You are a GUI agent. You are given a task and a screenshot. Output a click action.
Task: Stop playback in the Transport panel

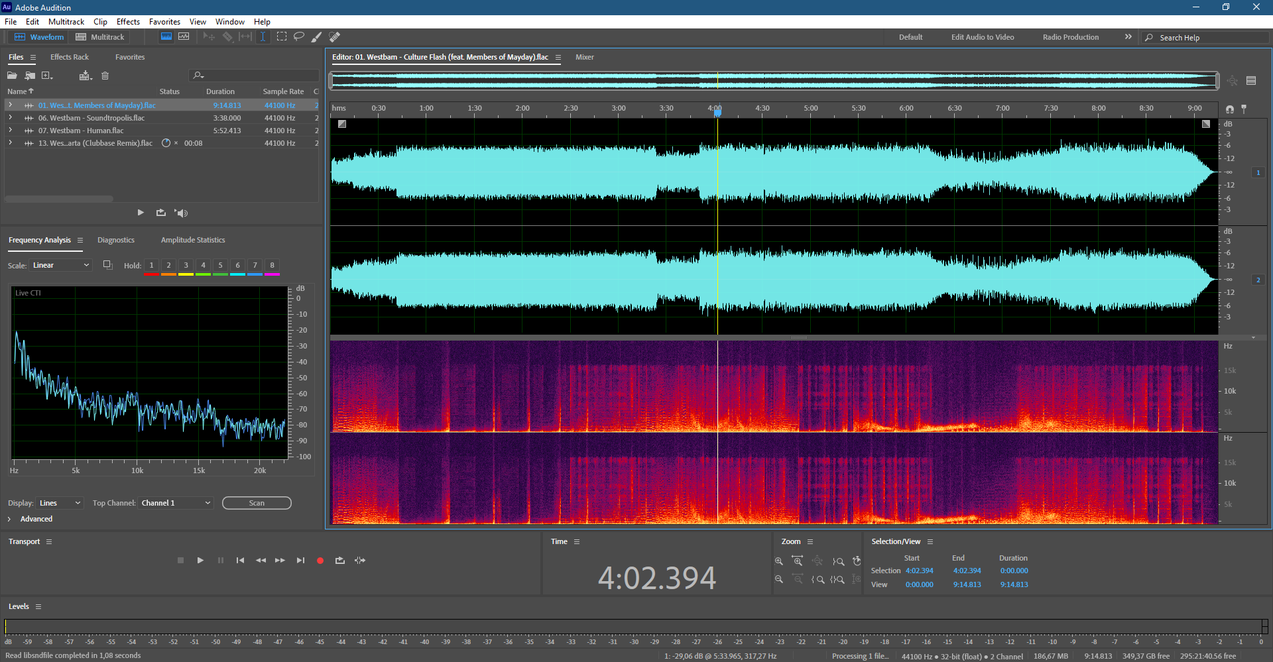[180, 561]
